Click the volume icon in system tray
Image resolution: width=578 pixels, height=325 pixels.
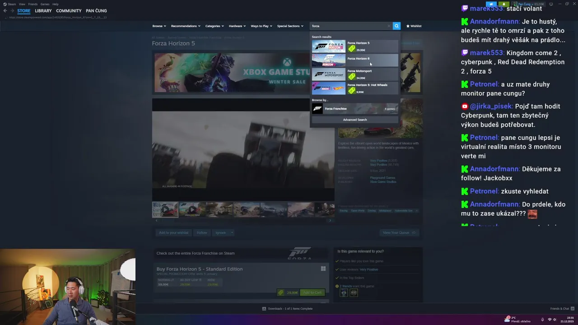(x=555, y=320)
